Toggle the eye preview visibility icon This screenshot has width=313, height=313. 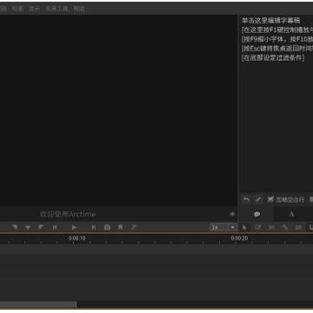tap(232, 214)
